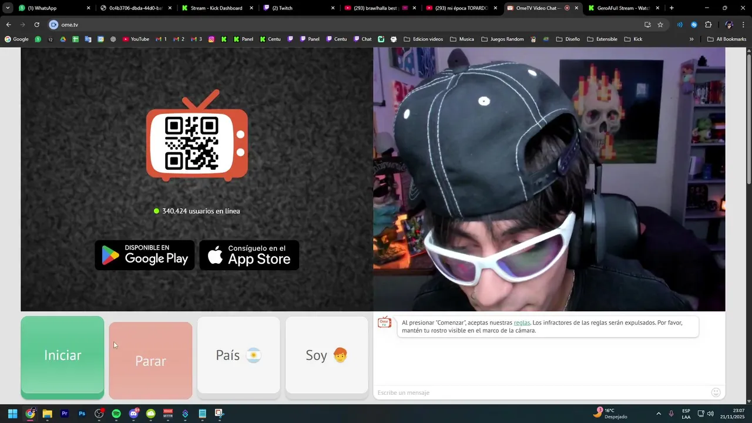The image size is (752, 423).
Task: Open the weather widget showing 16°C
Action: point(611,414)
